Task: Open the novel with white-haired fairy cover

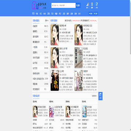Action: pos(79,80)
